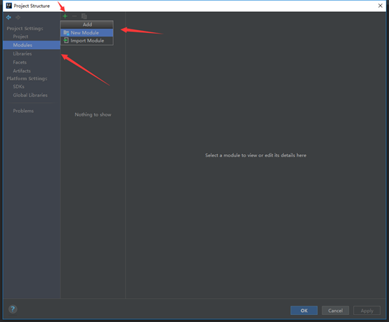This screenshot has height=322, width=389.
Task: Click the Cancel button
Action: (x=336, y=311)
